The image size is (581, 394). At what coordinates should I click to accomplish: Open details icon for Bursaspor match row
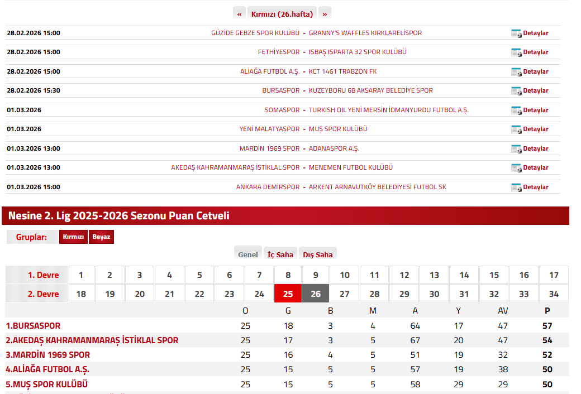pos(516,91)
